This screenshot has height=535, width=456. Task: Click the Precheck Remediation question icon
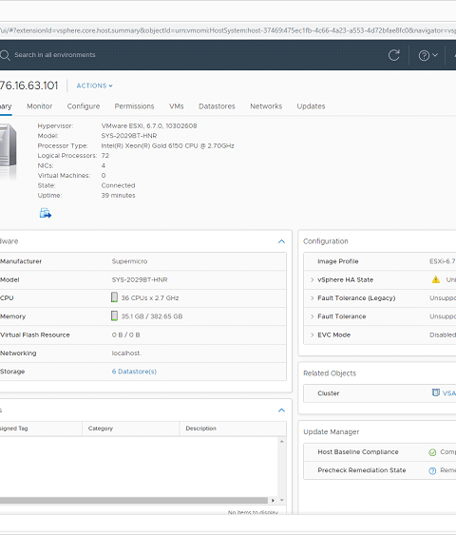432,470
